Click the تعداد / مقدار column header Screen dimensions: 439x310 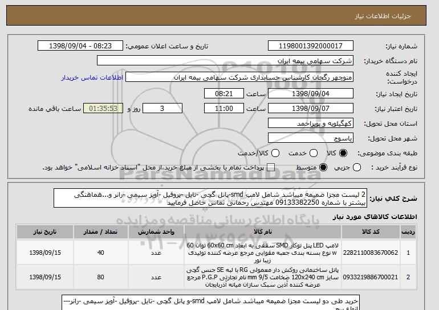click(x=100, y=232)
